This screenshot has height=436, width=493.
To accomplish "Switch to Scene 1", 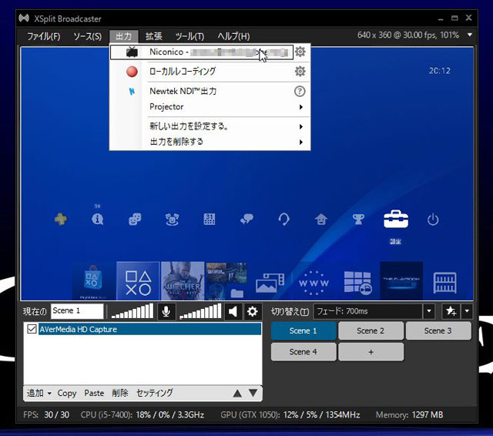I will [304, 330].
